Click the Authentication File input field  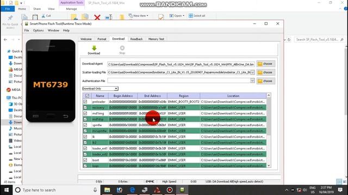tap(179, 81)
